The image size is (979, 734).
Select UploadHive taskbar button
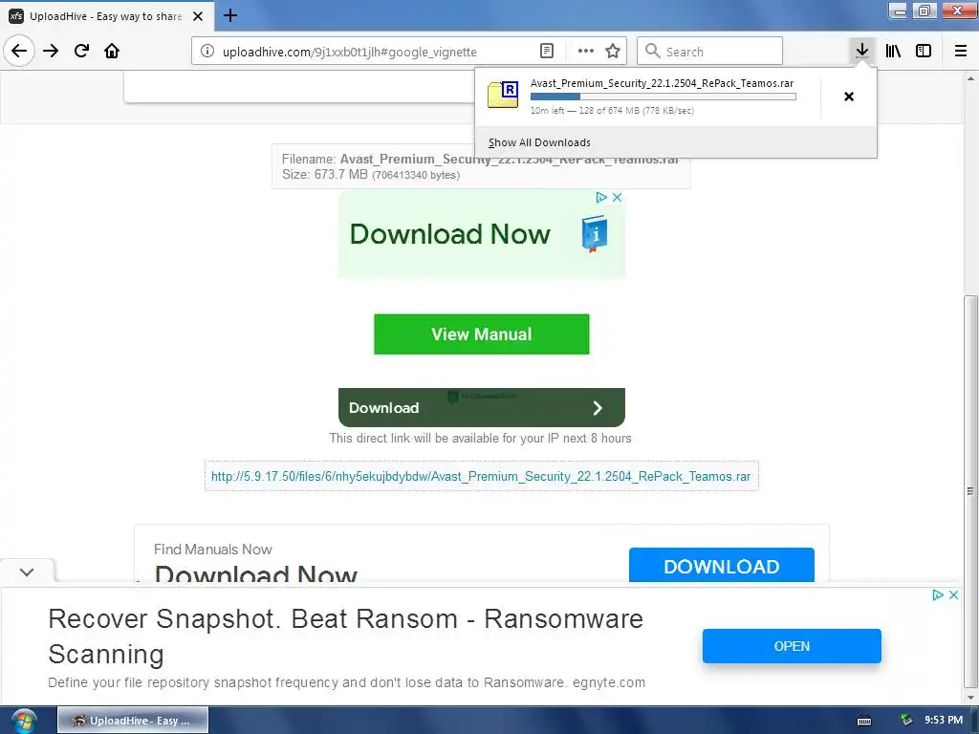point(133,721)
